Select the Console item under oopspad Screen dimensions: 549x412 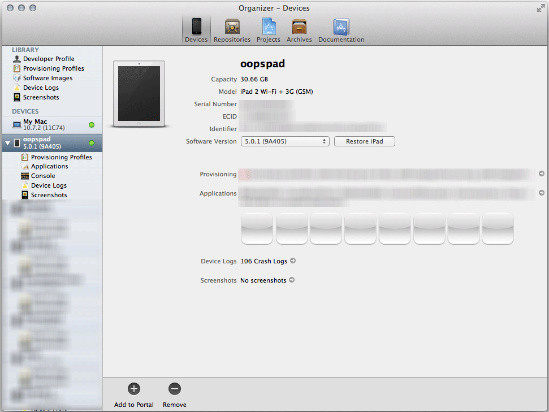tap(43, 176)
